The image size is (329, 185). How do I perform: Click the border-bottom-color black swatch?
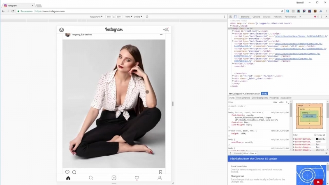317,139
